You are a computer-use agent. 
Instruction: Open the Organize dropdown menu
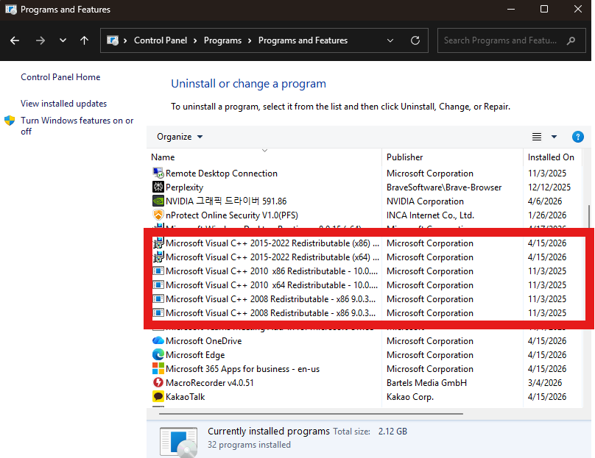click(x=180, y=137)
